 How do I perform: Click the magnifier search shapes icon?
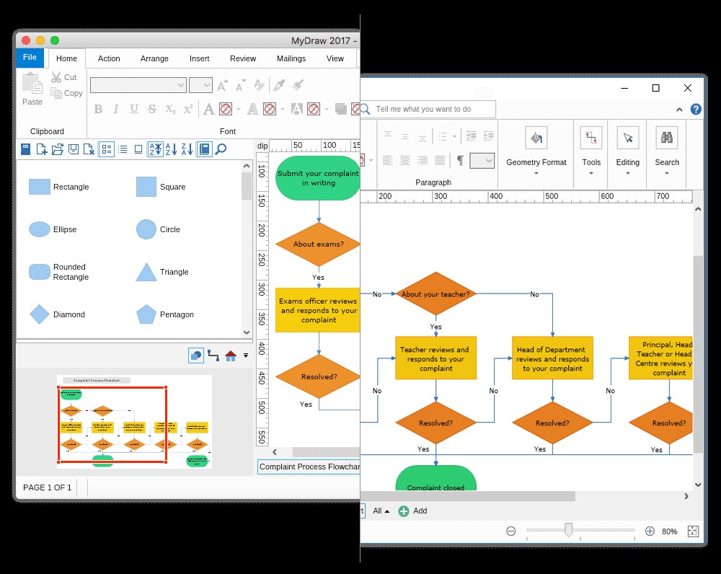pyautogui.click(x=221, y=149)
